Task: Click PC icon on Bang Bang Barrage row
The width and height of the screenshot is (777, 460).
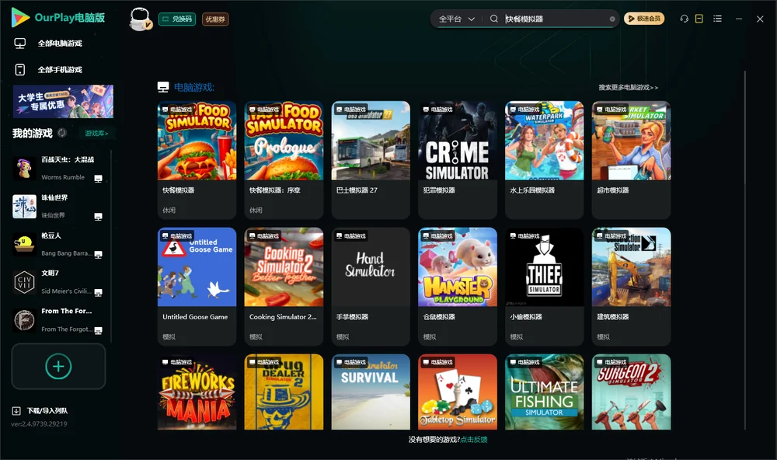Action: [x=98, y=254]
